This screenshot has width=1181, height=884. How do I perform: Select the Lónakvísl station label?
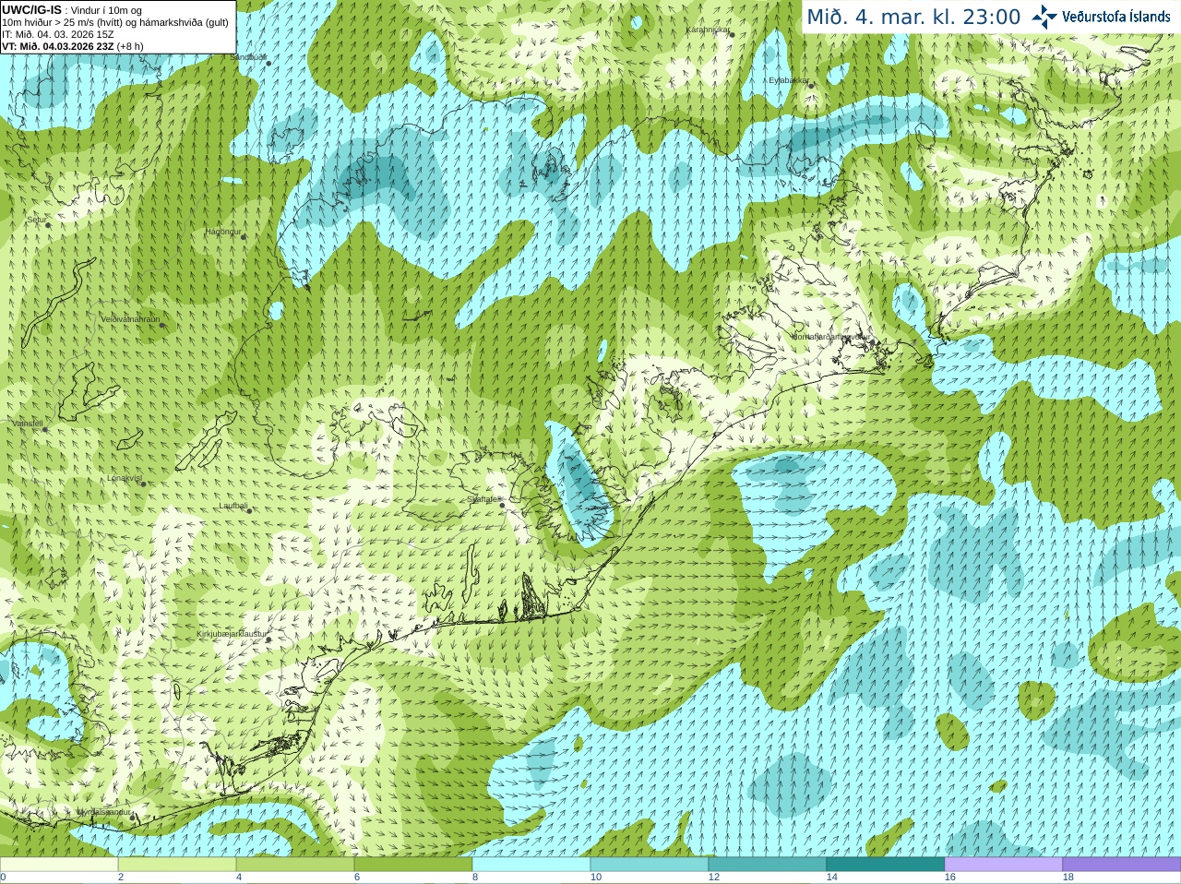(x=125, y=478)
